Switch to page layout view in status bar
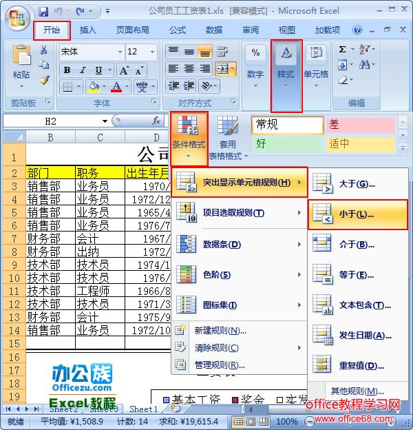The height and width of the screenshot is (430, 413). point(251,422)
